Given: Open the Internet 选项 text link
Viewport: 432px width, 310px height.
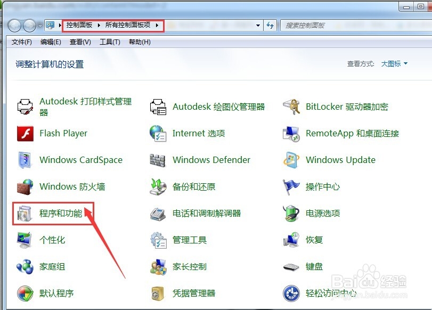Looking at the screenshot, I should (x=199, y=133).
